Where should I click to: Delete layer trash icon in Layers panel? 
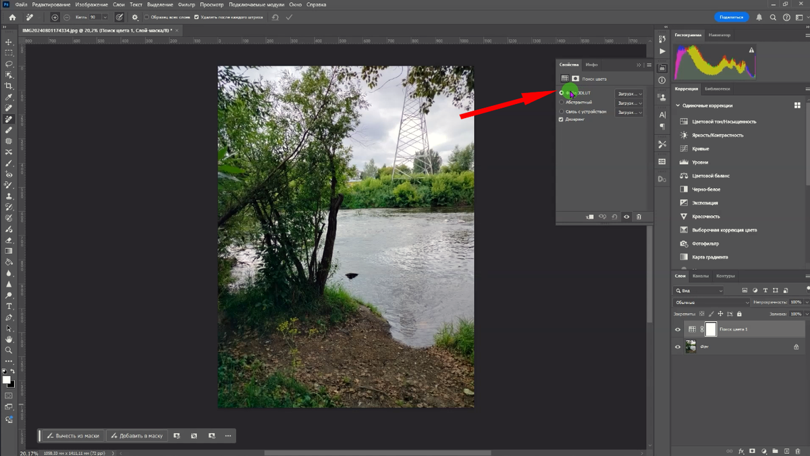click(x=796, y=451)
